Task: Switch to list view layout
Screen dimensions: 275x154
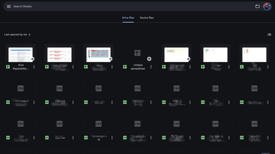Action: point(269,34)
